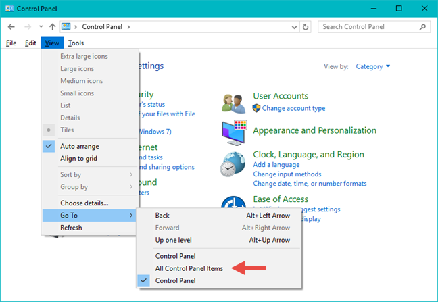The width and height of the screenshot is (438, 302).
Task: Expand the address bar history dropdown
Action: pyautogui.click(x=293, y=27)
